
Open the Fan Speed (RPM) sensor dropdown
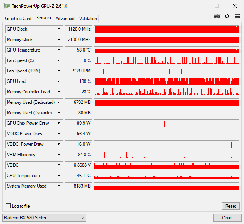click(59, 71)
